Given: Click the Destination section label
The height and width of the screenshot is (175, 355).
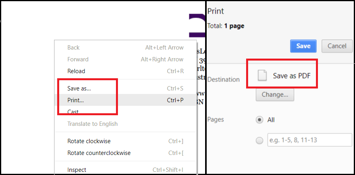Looking at the screenshot, I should (x=224, y=79).
